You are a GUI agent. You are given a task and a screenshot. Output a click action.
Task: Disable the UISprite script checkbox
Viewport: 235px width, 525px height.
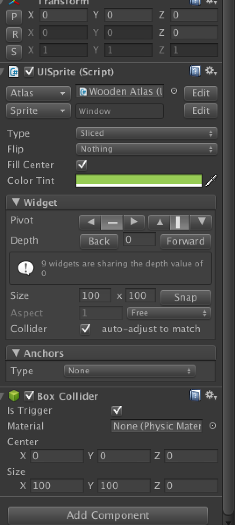coord(30,72)
